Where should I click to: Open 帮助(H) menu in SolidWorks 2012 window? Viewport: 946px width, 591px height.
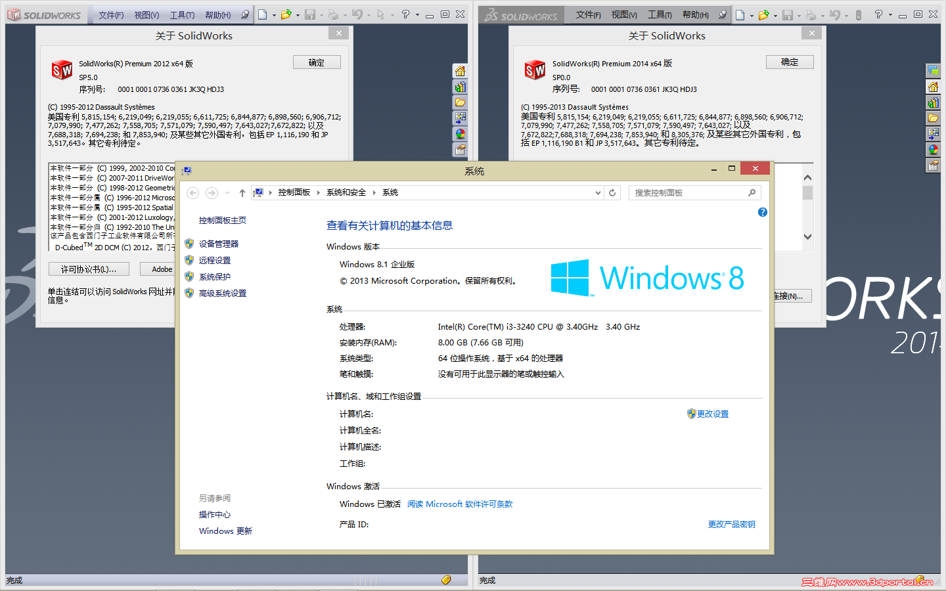click(218, 15)
